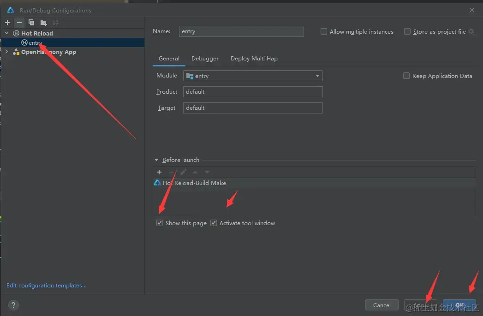Open project file storage settings gear
This screenshot has width=483, height=316.
(x=471, y=31)
